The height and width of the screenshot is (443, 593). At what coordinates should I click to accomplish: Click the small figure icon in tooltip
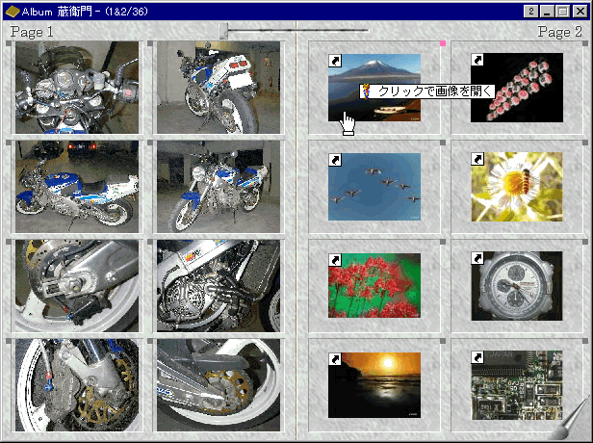click(x=366, y=91)
